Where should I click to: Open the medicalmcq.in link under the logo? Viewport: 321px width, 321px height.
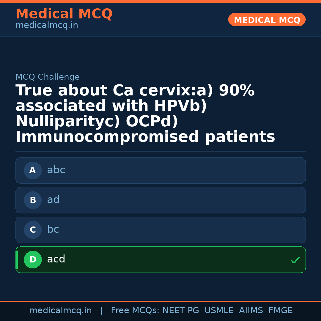46,25
